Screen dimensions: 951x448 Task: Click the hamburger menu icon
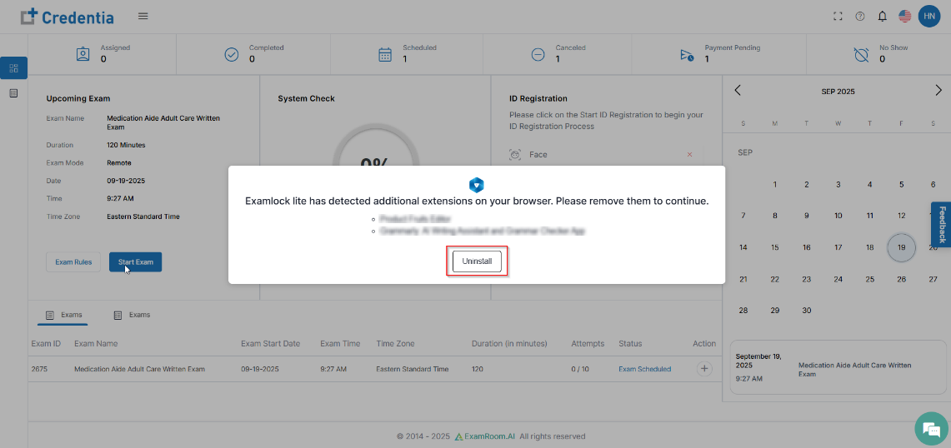[143, 16]
